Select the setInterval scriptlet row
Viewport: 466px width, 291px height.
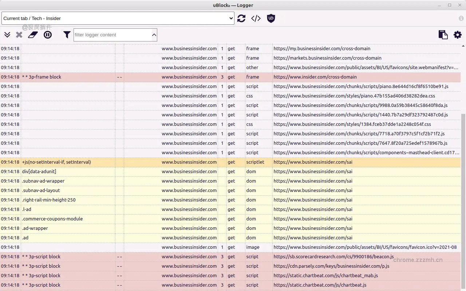pos(233,162)
